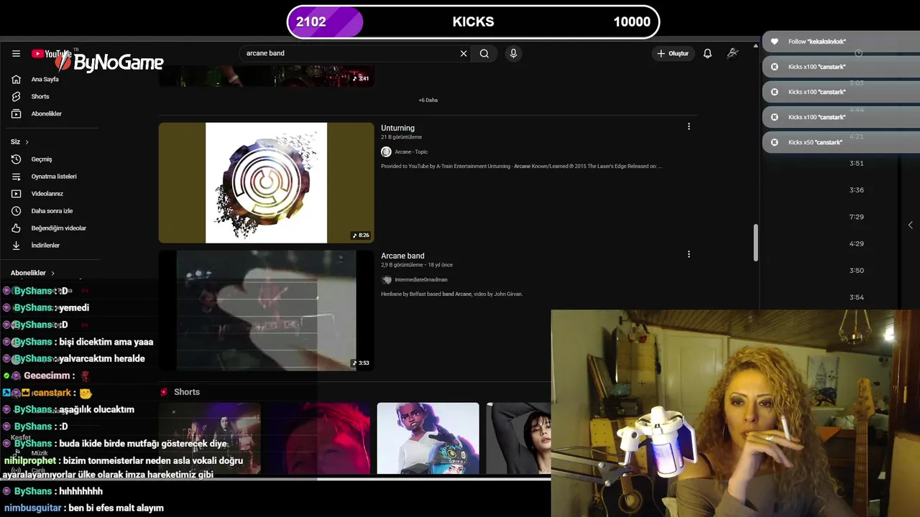Click the Shorts section logo icon
This screenshot has height=517, width=920.
(x=164, y=392)
